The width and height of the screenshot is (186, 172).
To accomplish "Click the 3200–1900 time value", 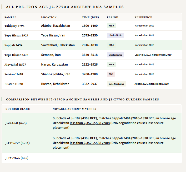I will 90,74.
